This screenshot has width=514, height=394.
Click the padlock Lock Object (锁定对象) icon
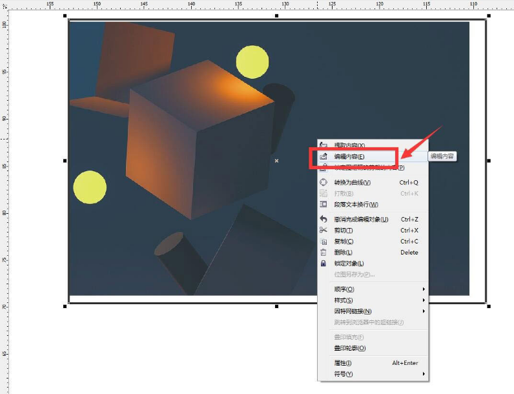[324, 264]
